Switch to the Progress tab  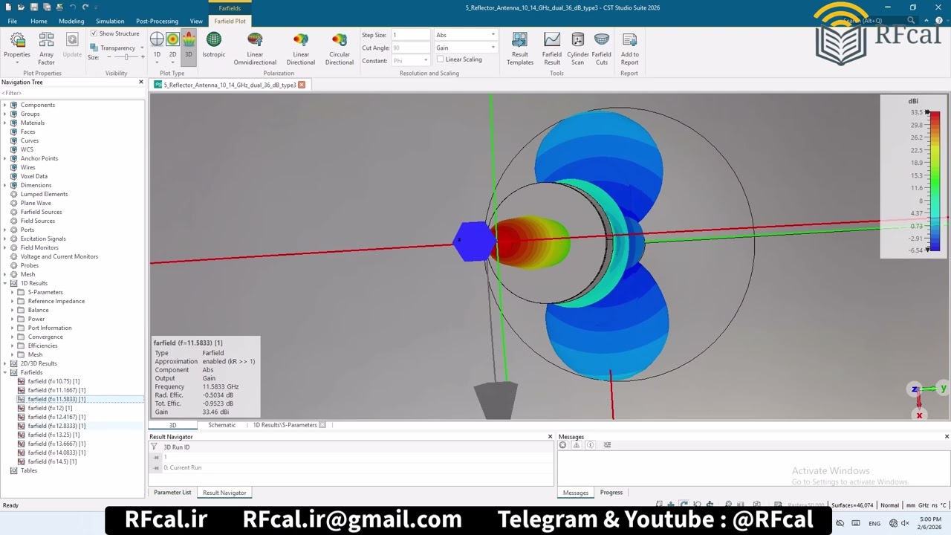point(611,493)
